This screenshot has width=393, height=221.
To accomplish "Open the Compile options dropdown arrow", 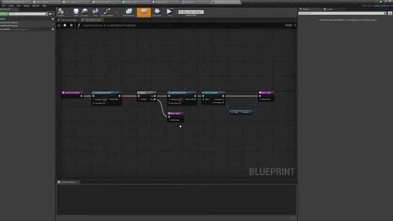I will 67,12.
